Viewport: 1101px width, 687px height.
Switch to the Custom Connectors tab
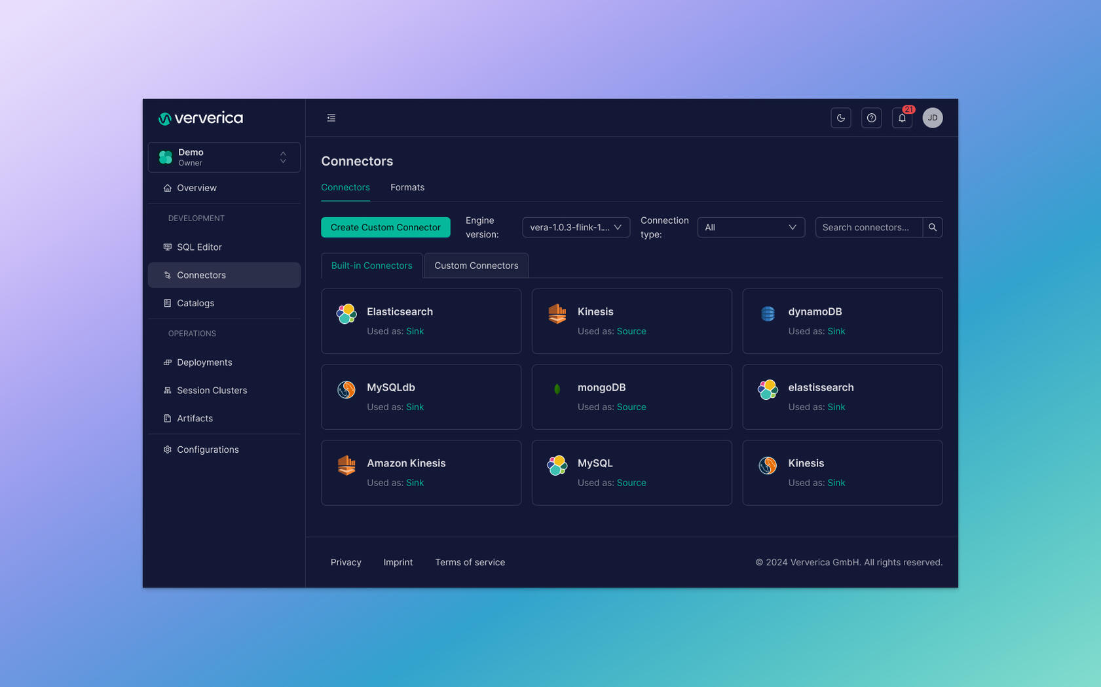476,266
